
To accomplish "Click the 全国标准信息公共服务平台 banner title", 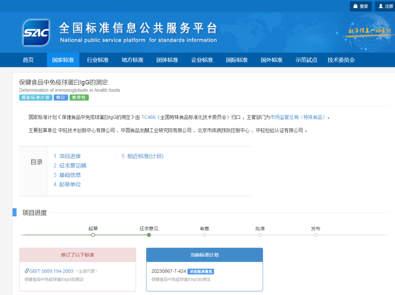I will point(138,28).
